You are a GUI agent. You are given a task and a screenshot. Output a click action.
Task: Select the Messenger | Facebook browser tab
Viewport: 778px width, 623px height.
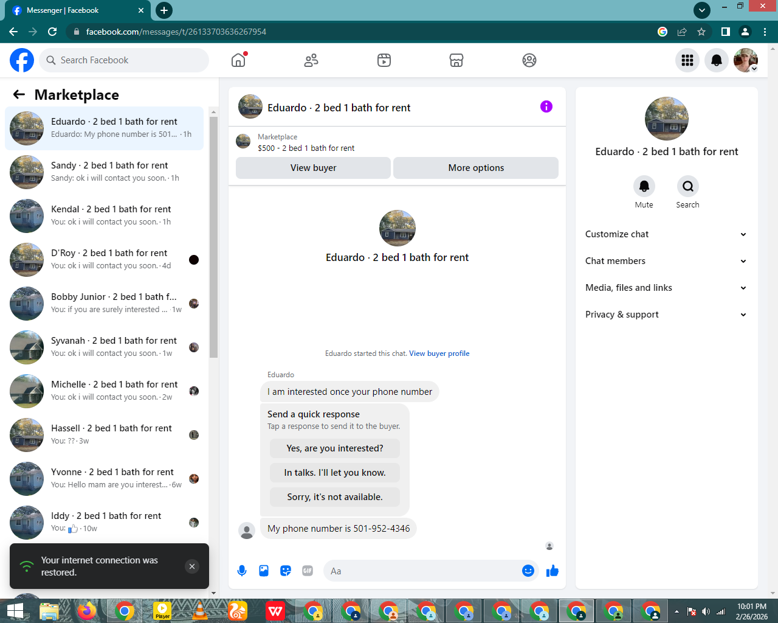pyautogui.click(x=78, y=10)
